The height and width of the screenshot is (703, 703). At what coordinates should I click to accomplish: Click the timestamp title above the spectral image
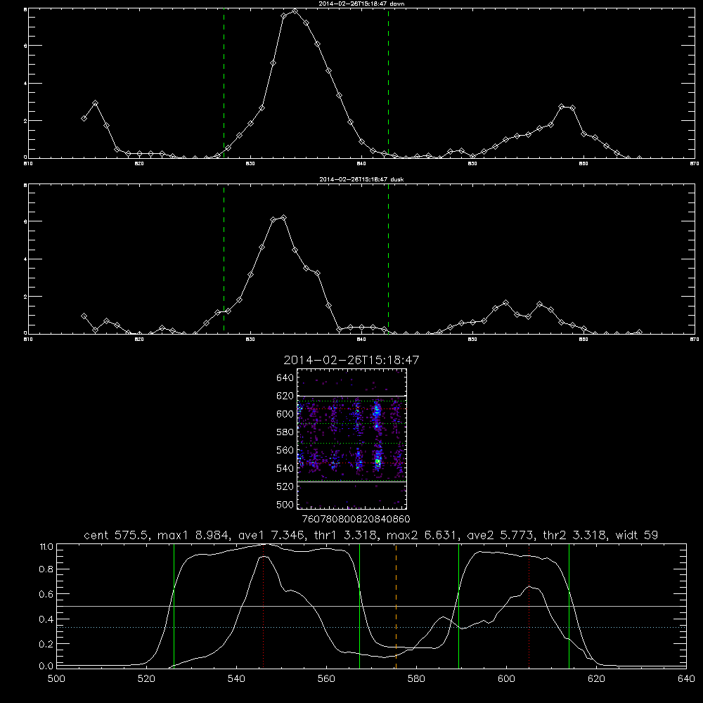pos(351,360)
